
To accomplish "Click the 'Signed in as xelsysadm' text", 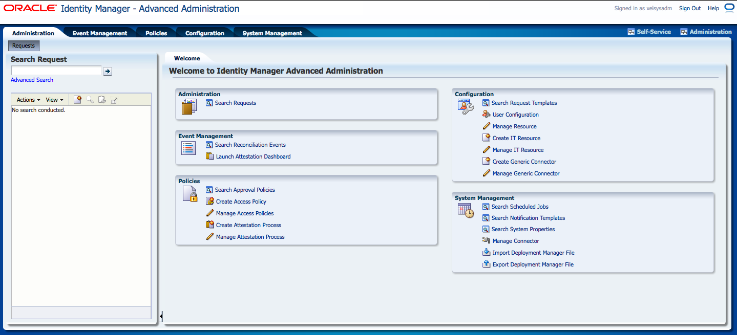I will [643, 8].
